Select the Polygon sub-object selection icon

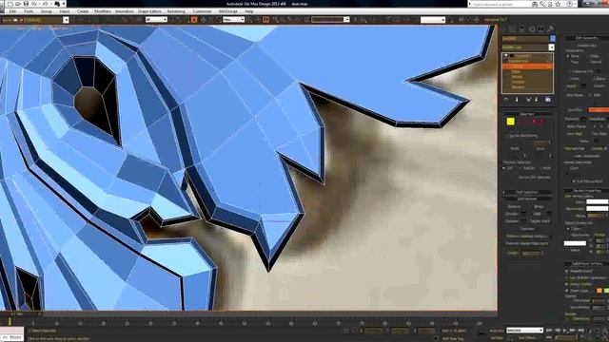pos(535,122)
